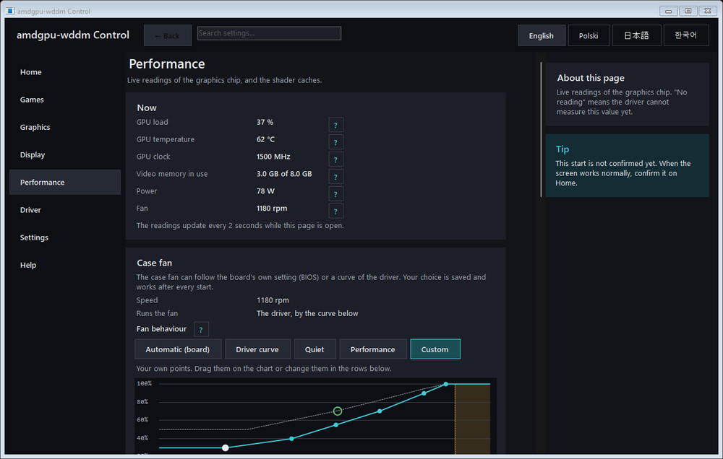The width and height of the screenshot is (723, 459).
Task: Click the 1500 MHz GPU clock value
Action: [x=273, y=157]
